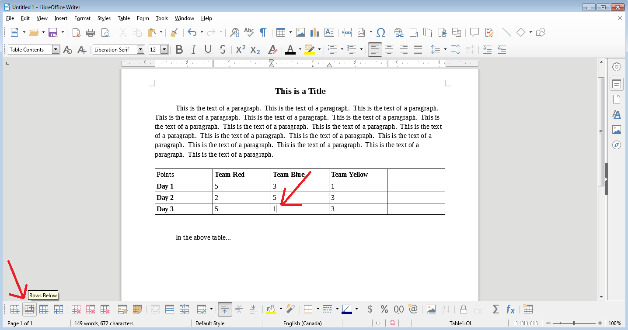This screenshot has height=330, width=628.
Task: Open sidebar Gallery icon
Action: 617,130
